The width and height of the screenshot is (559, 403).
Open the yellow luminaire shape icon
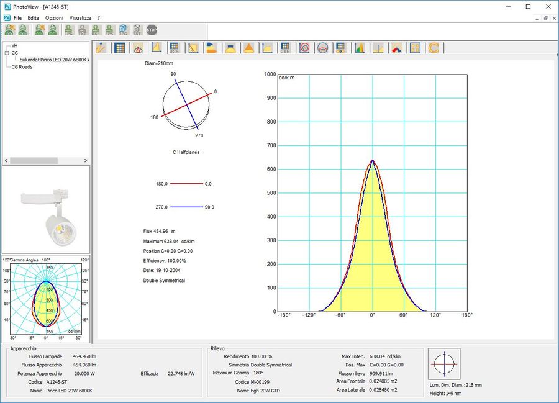coord(230,48)
